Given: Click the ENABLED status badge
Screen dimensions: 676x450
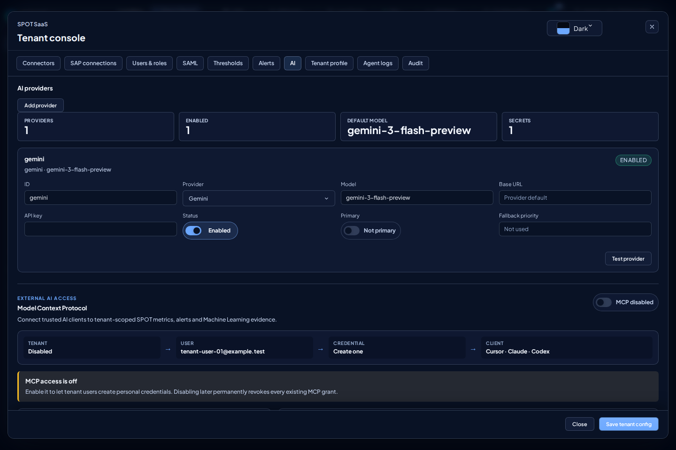Looking at the screenshot, I should tap(633, 160).
